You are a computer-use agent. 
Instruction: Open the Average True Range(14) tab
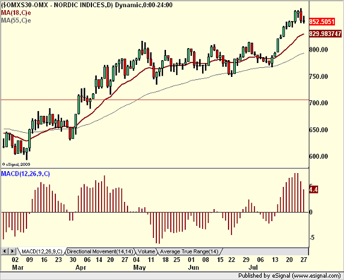tap(189, 252)
